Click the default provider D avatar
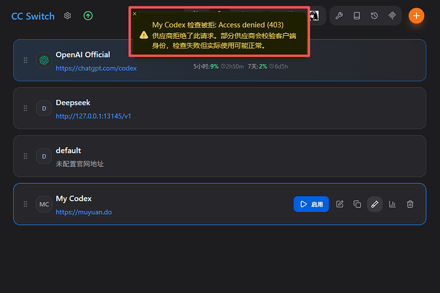440x293 pixels. pos(44,156)
